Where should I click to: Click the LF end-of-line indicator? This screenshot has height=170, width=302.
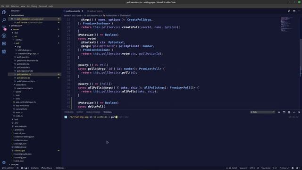pyautogui.click(x=258, y=168)
